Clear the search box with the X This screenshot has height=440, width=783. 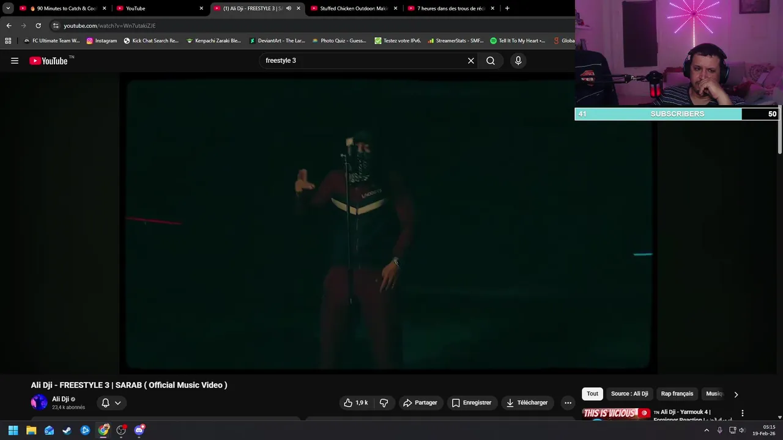[x=471, y=61]
